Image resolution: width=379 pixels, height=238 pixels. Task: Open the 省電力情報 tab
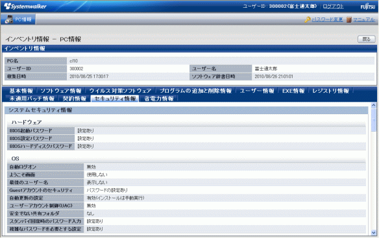point(158,99)
